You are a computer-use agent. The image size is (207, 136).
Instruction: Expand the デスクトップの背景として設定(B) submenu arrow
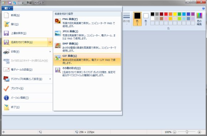[50, 79]
